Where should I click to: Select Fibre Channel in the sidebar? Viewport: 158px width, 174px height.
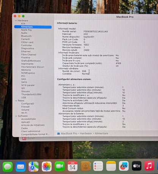pyautogui.click(x=28, y=55)
